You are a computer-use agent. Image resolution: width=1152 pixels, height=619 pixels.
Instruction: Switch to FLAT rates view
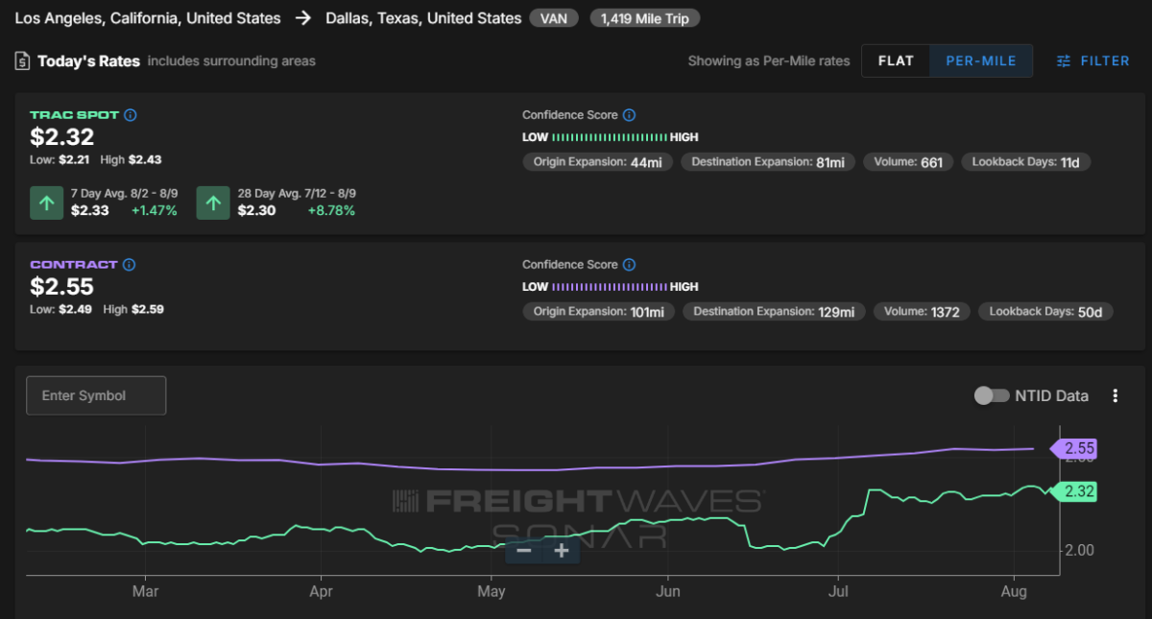[x=896, y=60]
